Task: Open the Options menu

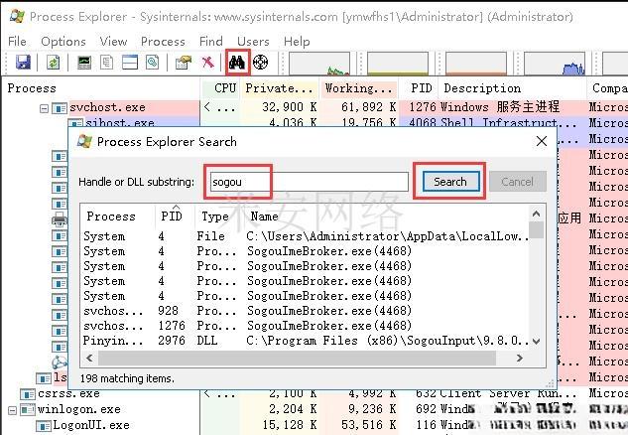Action: [x=63, y=42]
